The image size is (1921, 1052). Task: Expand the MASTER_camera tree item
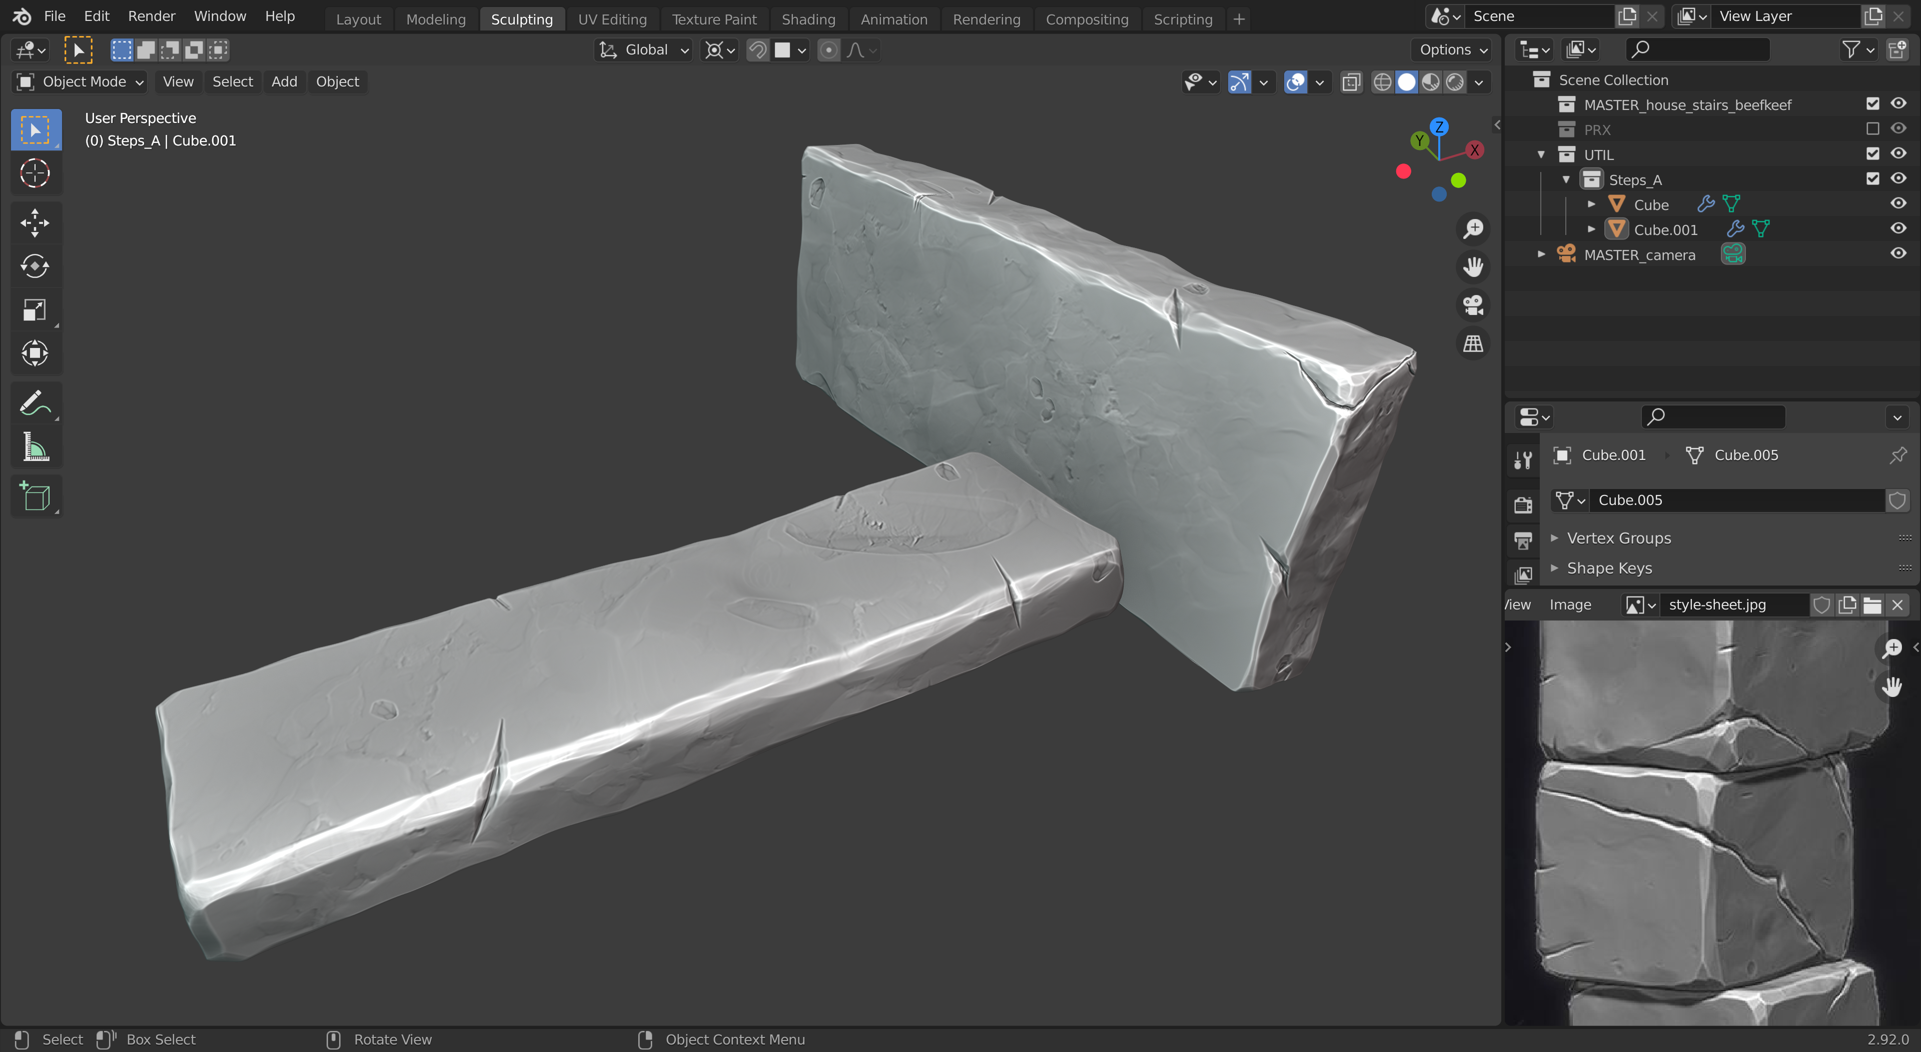point(1541,254)
